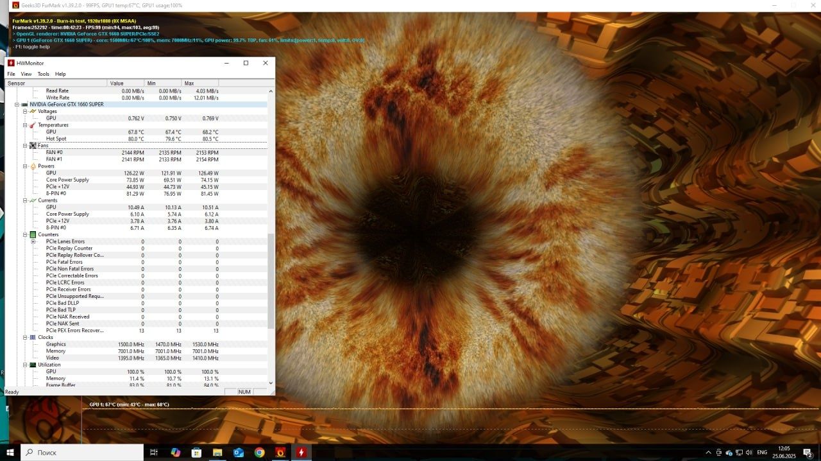
Task: Switch to FurMark via its taskbar icon
Action: [x=280, y=452]
